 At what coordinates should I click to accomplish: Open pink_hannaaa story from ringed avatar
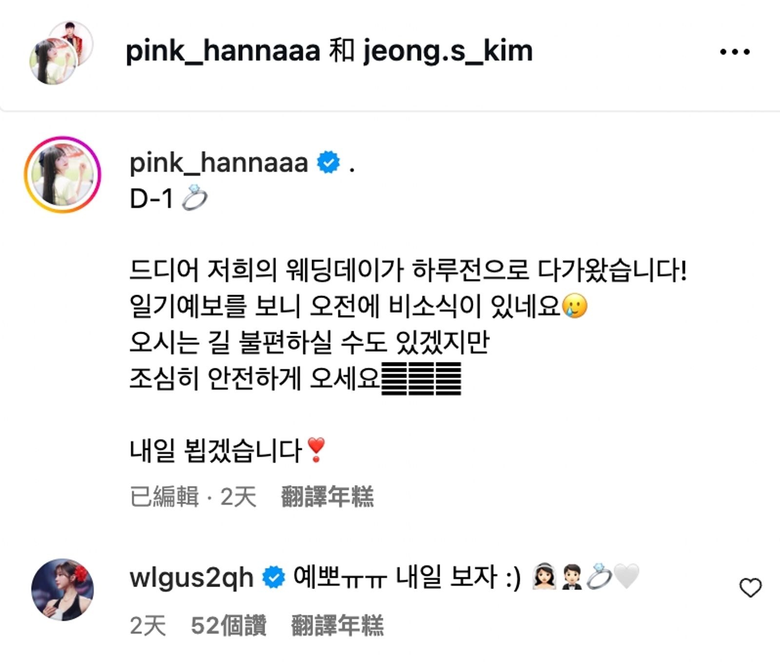click(x=62, y=174)
